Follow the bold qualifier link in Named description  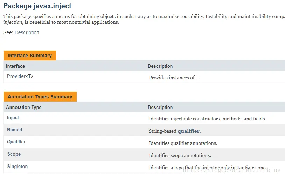[188, 131]
